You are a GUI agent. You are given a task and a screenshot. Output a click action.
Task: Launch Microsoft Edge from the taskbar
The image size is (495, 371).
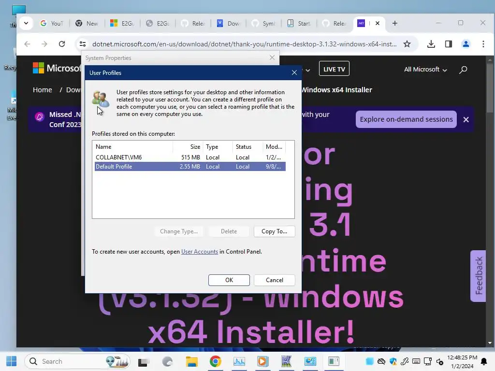pyautogui.click(x=167, y=361)
